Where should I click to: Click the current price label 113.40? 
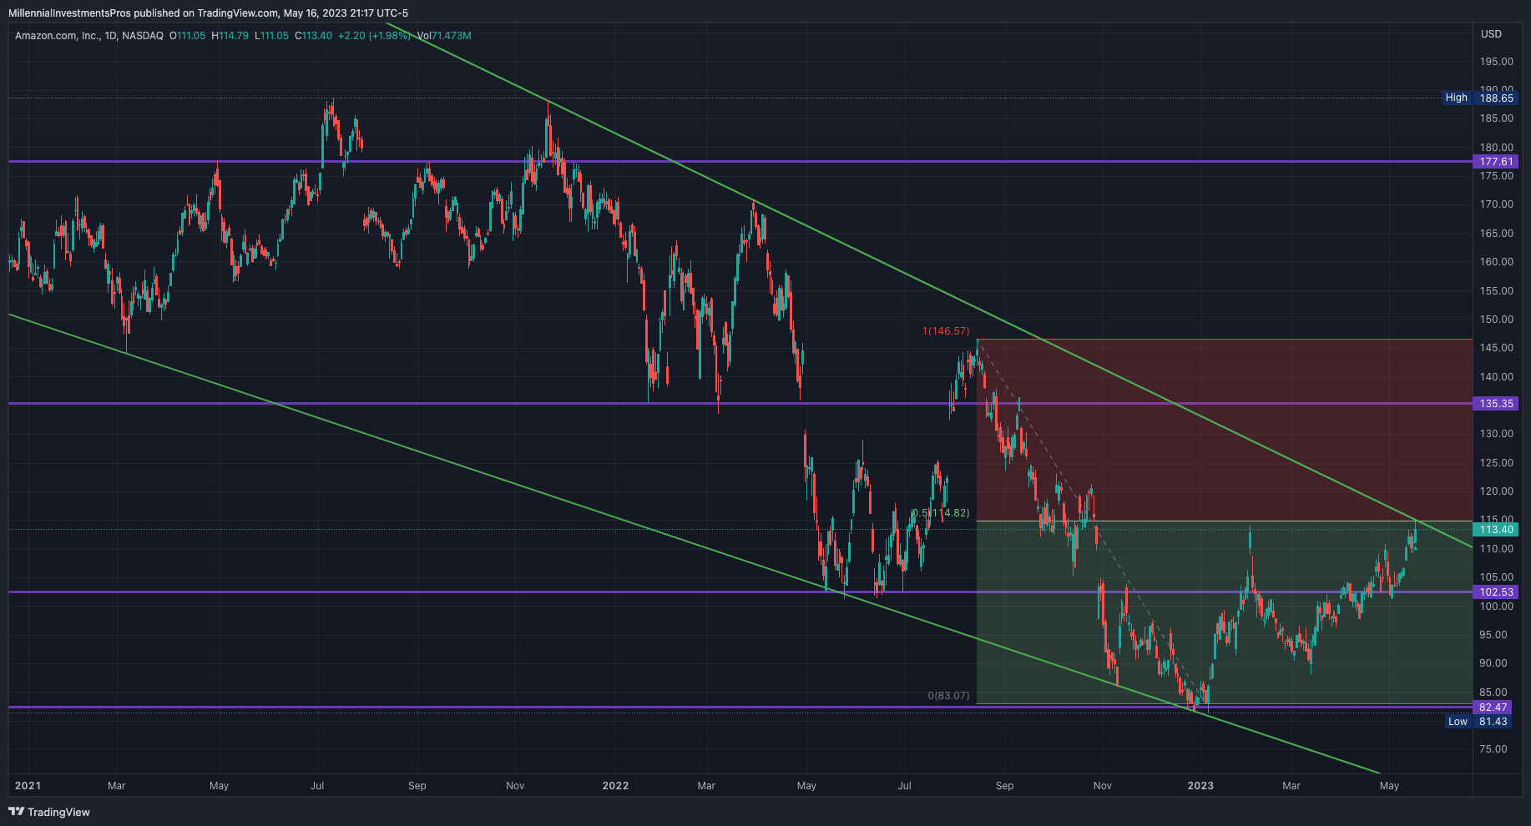coord(1496,530)
